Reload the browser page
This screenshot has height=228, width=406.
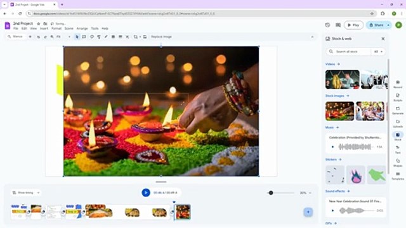coord(20,14)
